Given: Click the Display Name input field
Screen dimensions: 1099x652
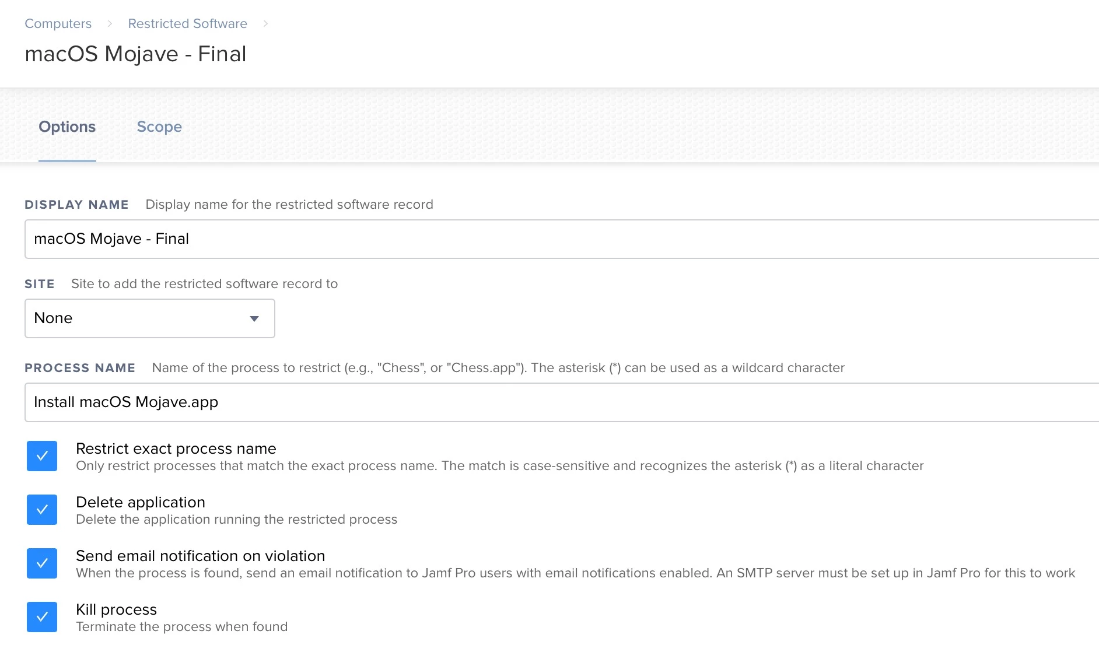Looking at the screenshot, I should [x=562, y=239].
